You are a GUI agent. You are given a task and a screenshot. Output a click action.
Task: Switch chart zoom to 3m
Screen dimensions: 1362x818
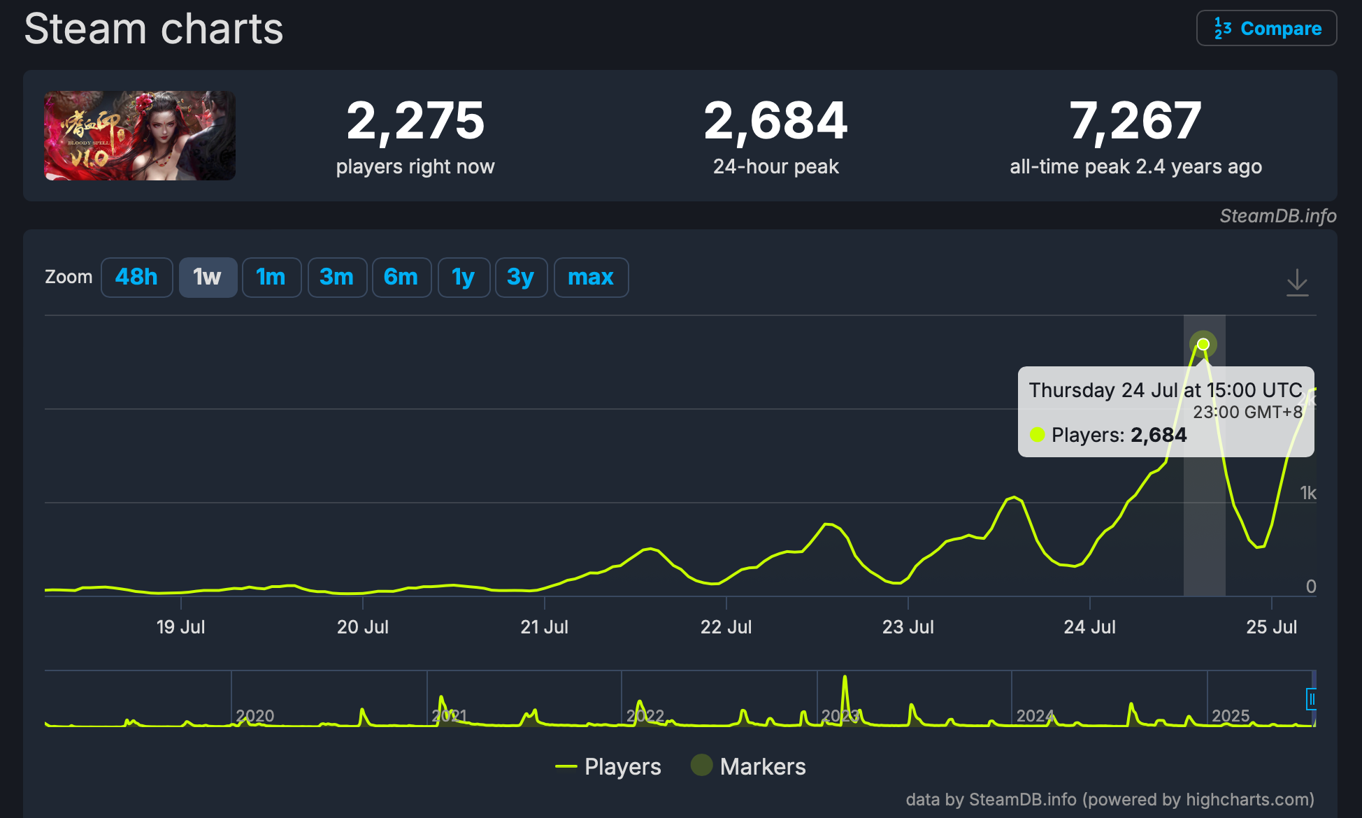[x=337, y=277]
